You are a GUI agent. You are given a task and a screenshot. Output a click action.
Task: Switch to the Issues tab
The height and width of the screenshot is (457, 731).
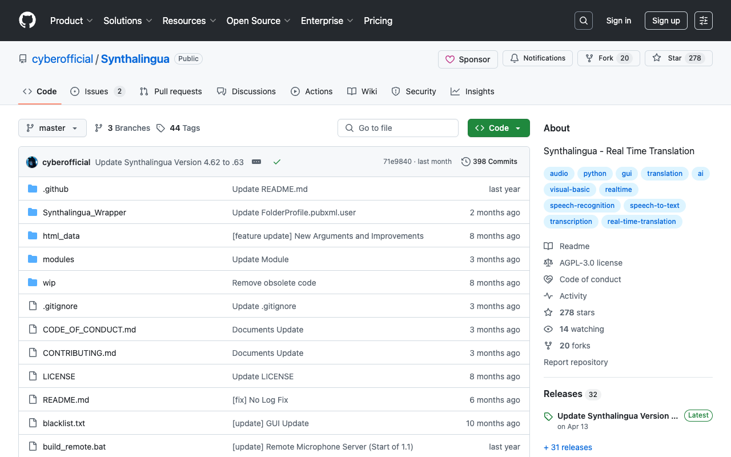pyautogui.click(x=97, y=91)
